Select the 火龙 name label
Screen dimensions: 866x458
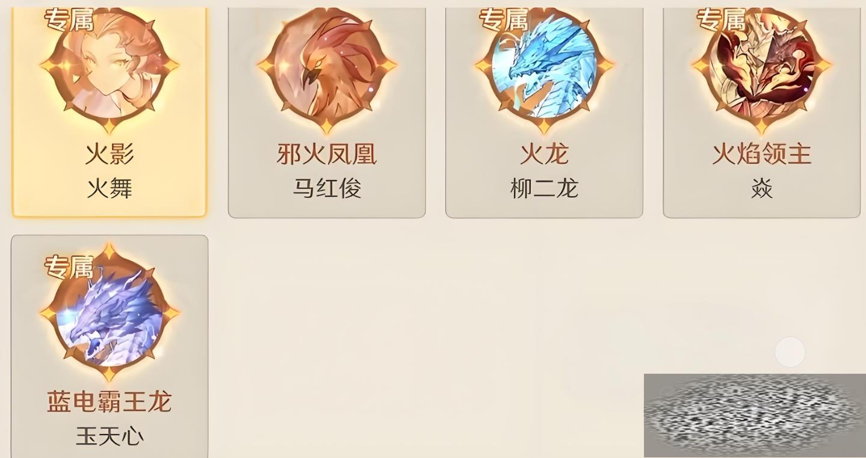pyautogui.click(x=544, y=154)
